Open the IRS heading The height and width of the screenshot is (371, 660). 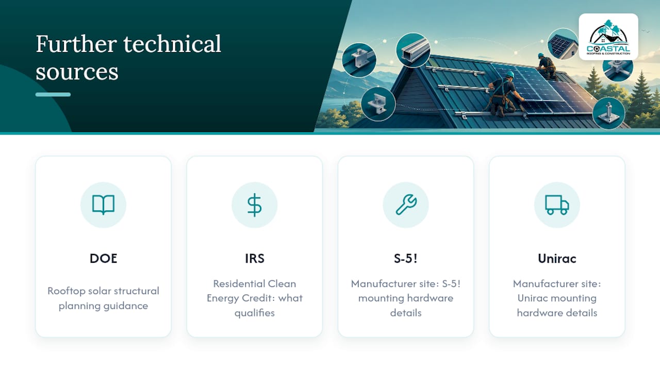pos(254,258)
